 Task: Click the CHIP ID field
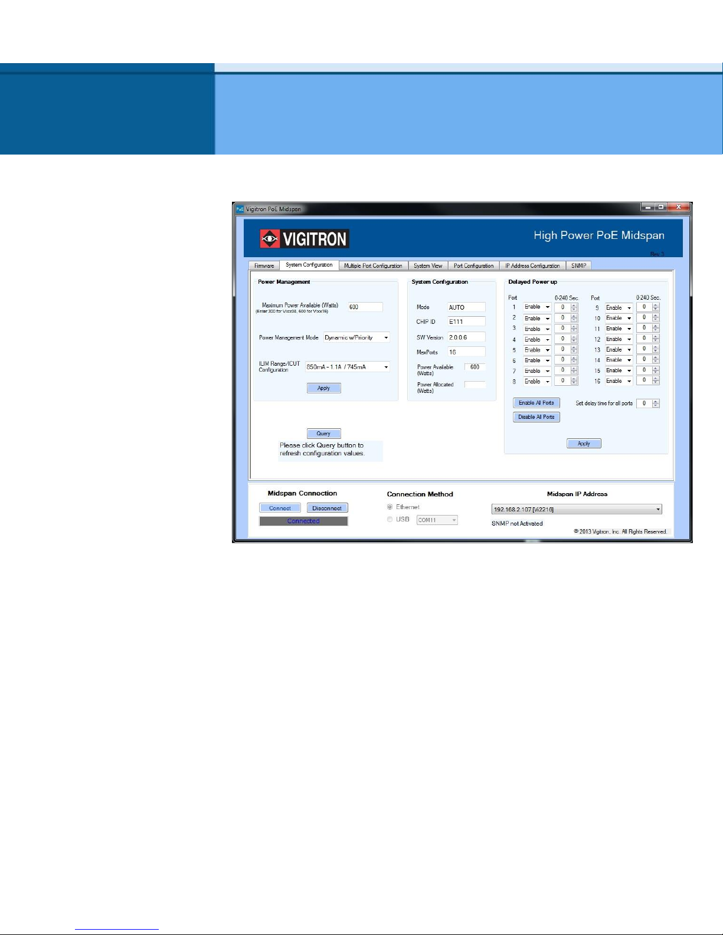pyautogui.click(x=466, y=321)
